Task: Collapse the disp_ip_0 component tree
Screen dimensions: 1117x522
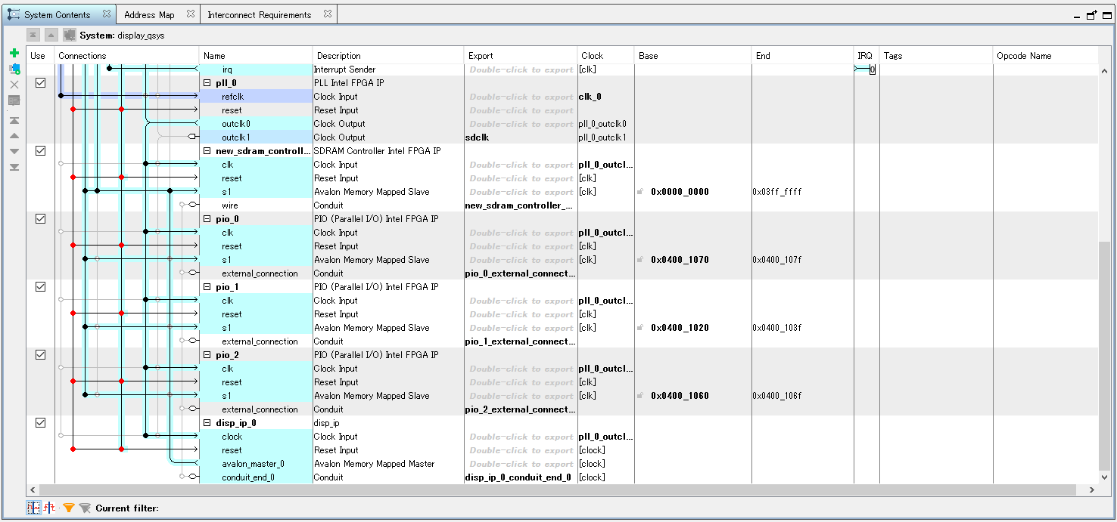Action: pyautogui.click(x=206, y=422)
